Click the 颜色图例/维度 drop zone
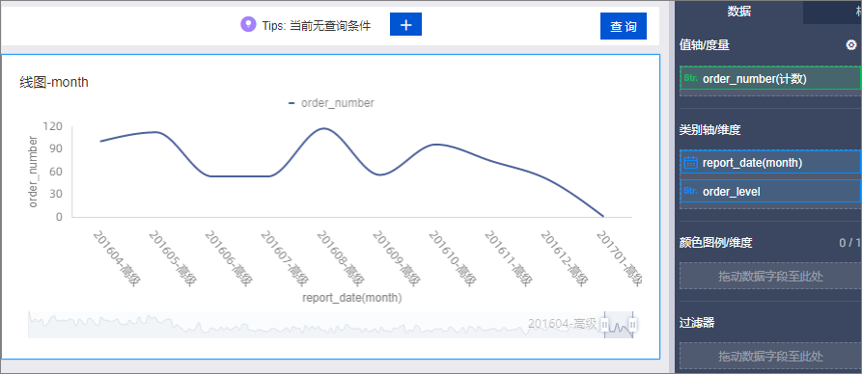 (x=770, y=276)
